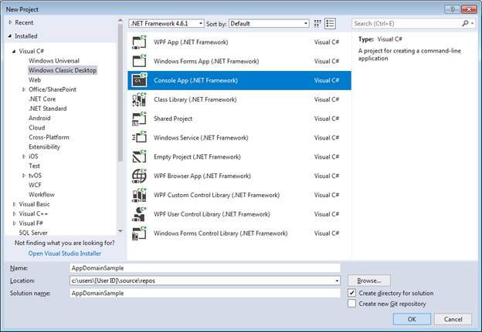The image size is (482, 332).
Task: Switch to list view layout
Action: point(330,24)
